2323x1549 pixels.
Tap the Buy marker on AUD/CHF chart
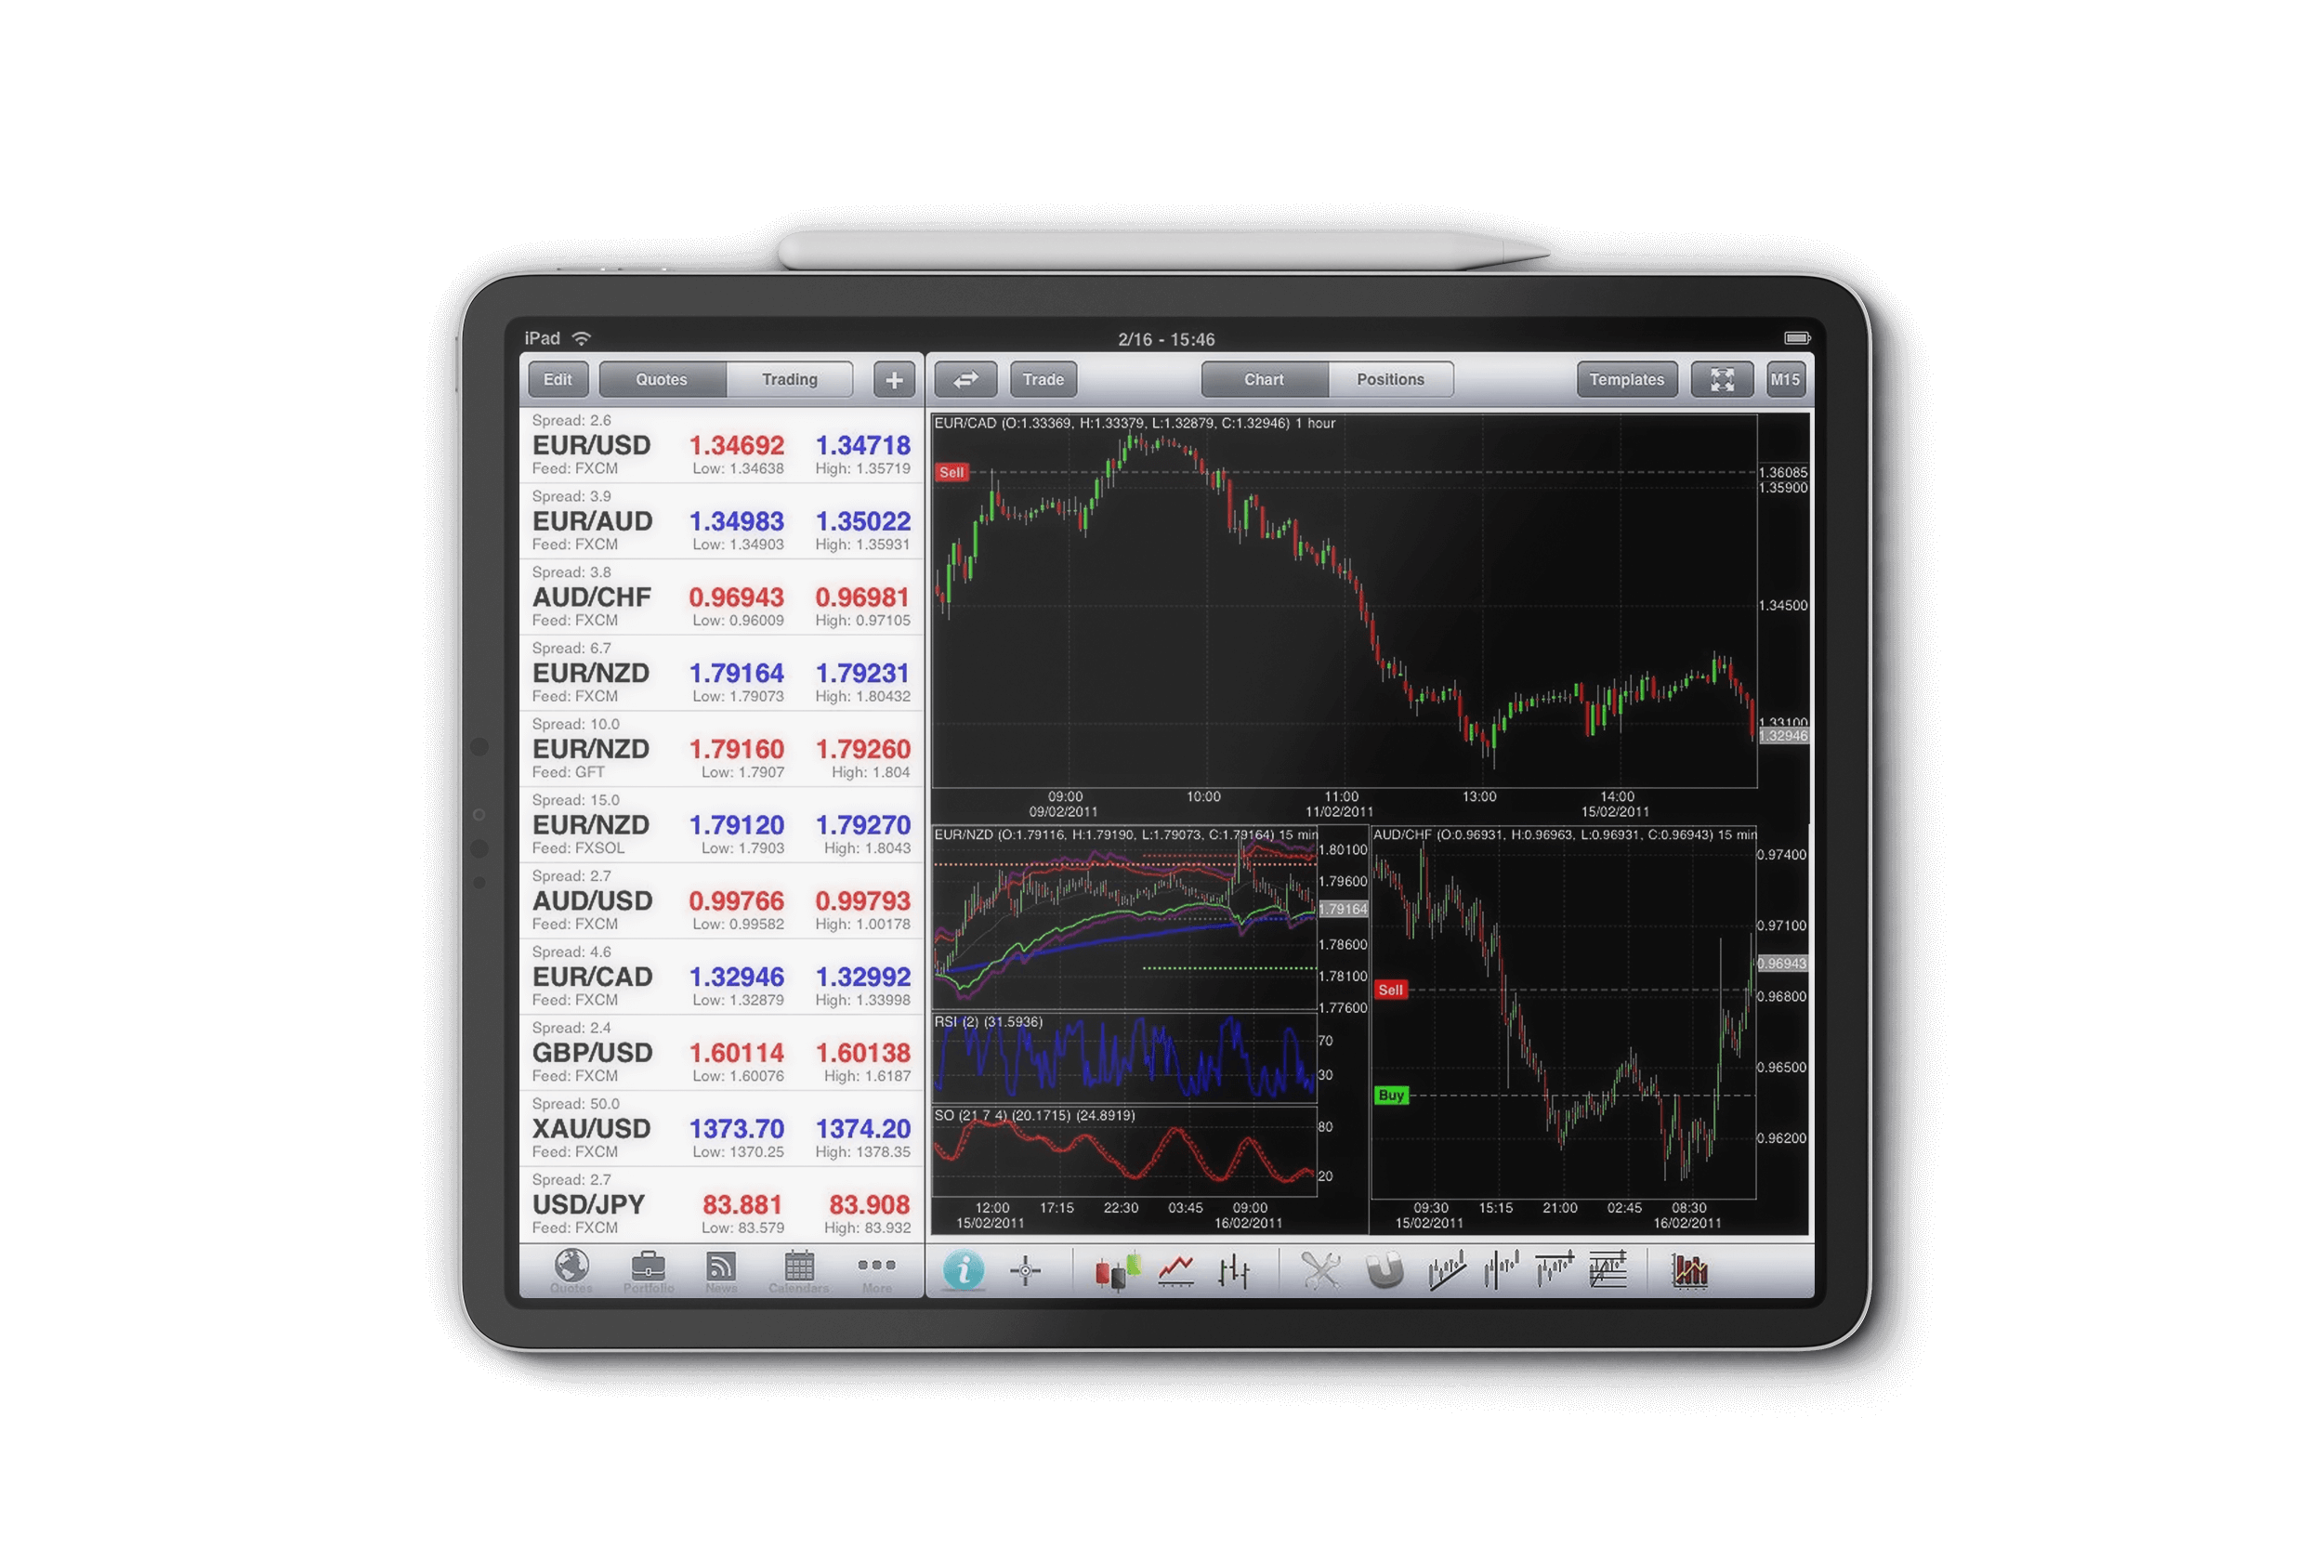click(x=1391, y=1096)
